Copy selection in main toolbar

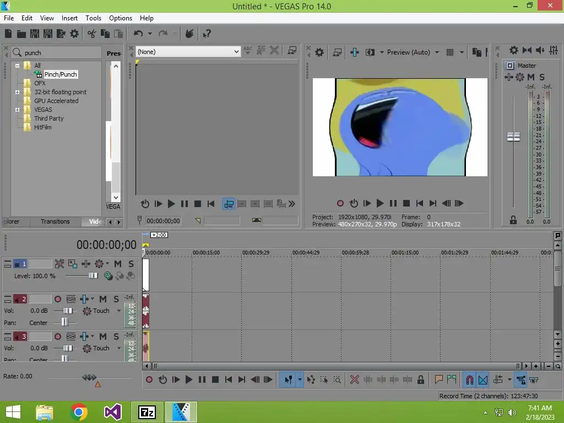(x=105, y=34)
